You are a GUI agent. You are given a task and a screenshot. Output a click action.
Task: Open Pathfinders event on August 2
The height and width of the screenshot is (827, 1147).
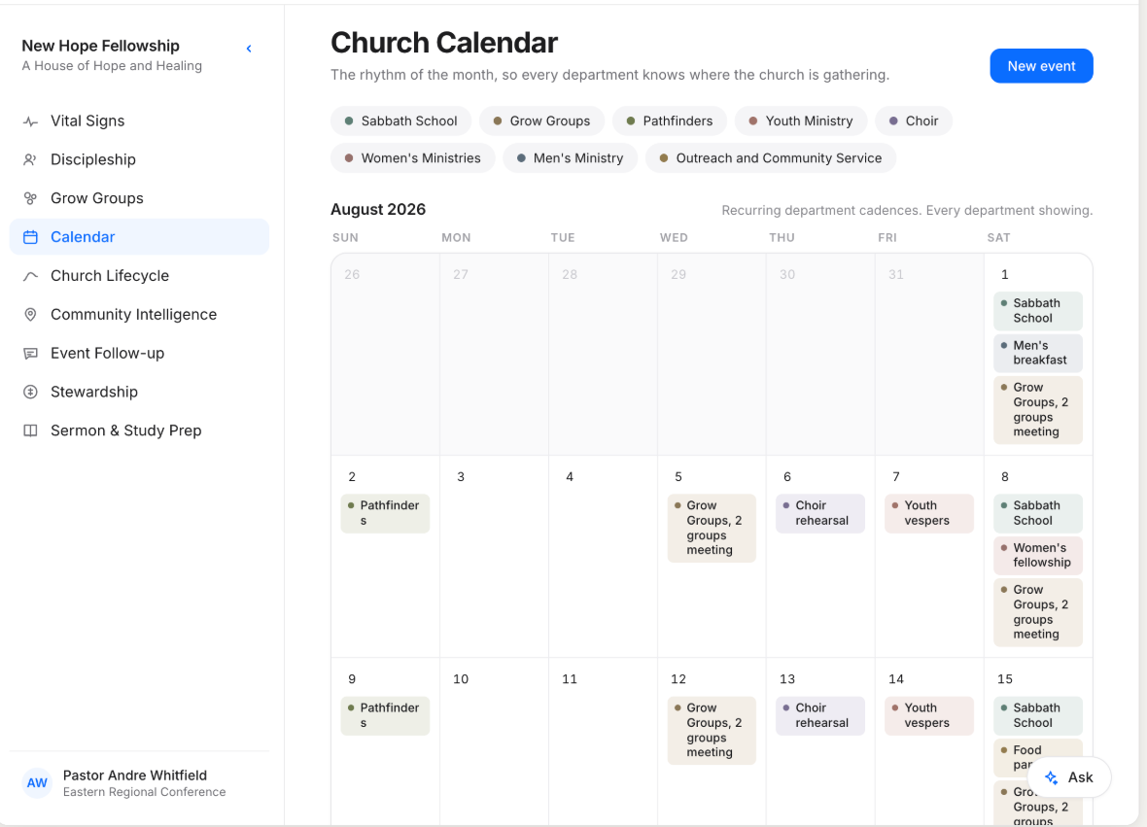coord(385,513)
